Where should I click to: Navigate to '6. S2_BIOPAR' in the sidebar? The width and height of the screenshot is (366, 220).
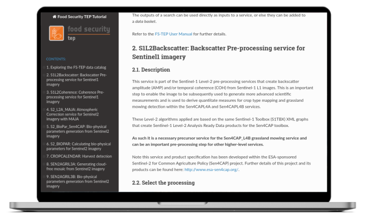coord(78,146)
